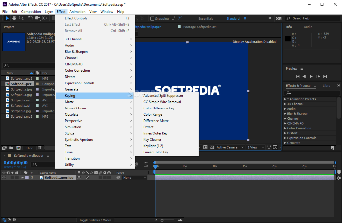Expand 3D Channel category in Effects panel
Screen dimensions: 342x223
(x=285, y=104)
